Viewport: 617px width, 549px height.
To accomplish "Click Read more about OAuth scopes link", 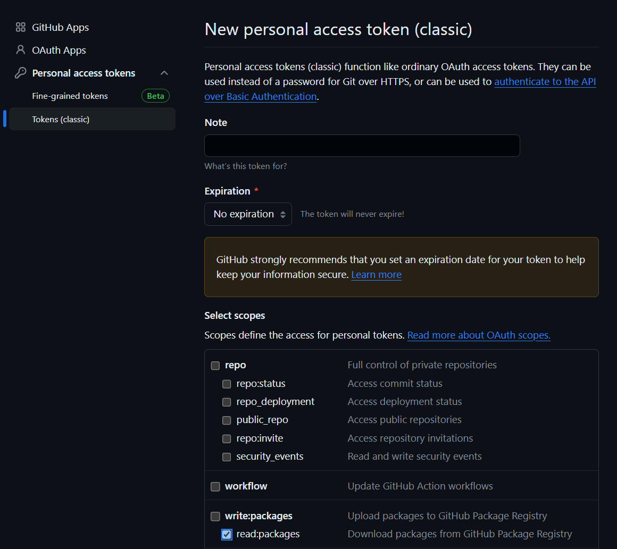I will click(478, 335).
